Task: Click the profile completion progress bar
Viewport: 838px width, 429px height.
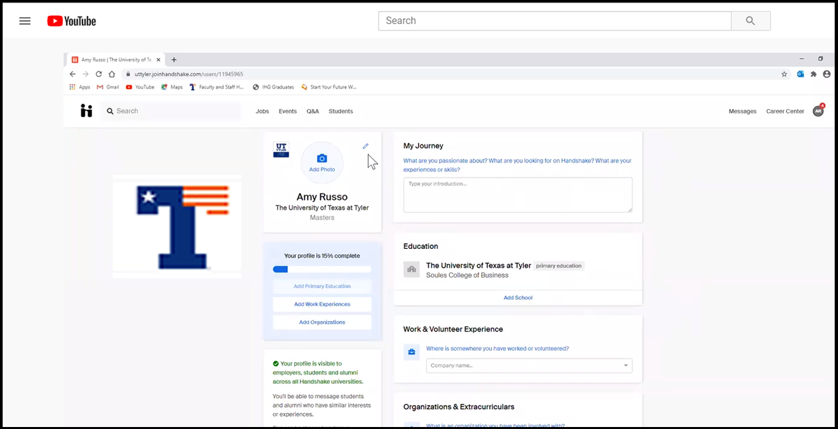Action: click(x=322, y=269)
